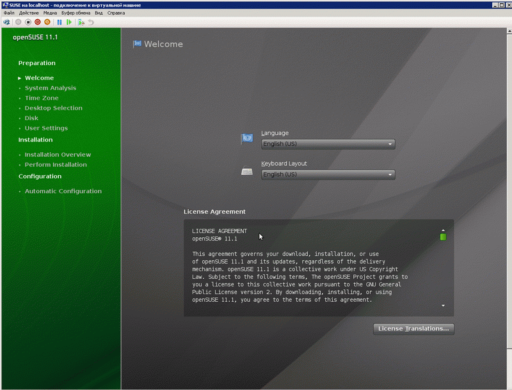Click the openSUSE 11.1 sidebar title
This screenshot has height=390, width=512.
(x=35, y=37)
